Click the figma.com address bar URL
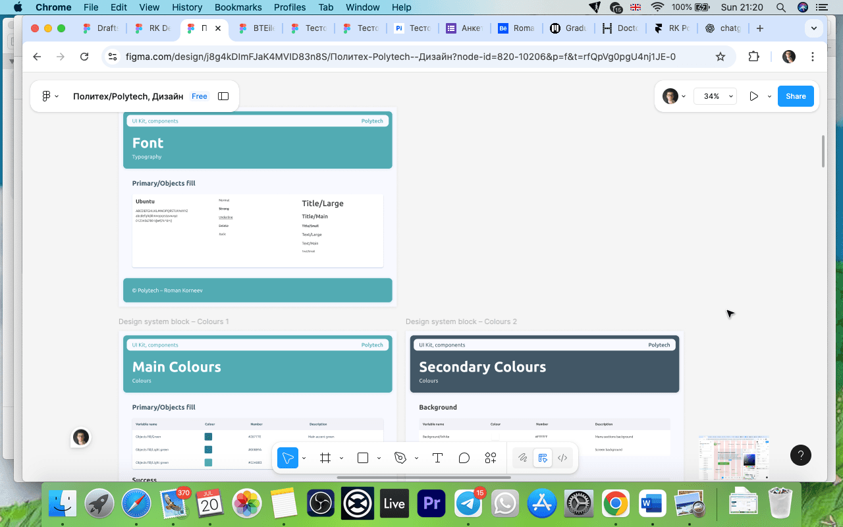This screenshot has width=843, height=527. pyautogui.click(x=400, y=57)
